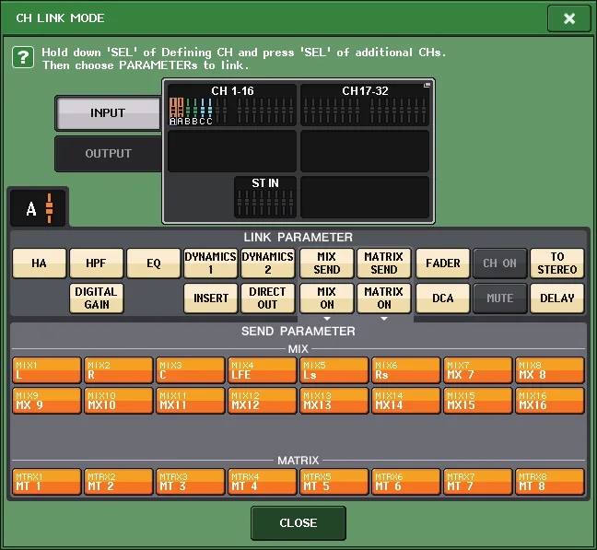Open the CH17-32 channel overview block
This screenshot has height=550, width=597.
365,105
